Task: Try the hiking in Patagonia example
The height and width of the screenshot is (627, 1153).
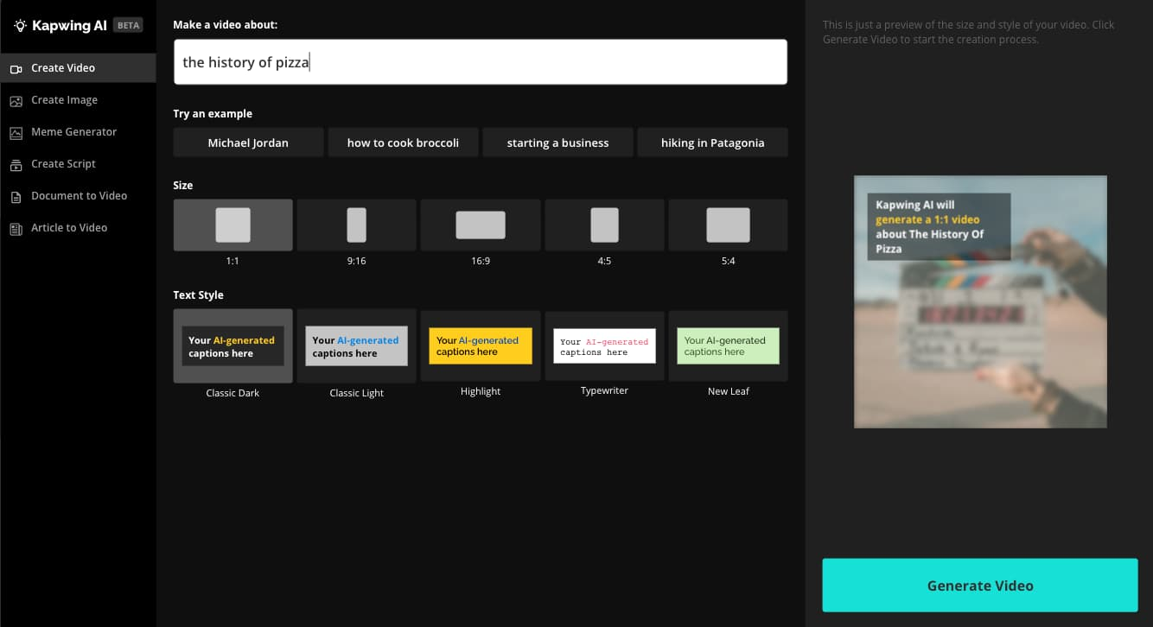Action: click(712, 142)
